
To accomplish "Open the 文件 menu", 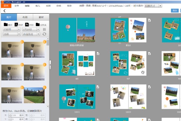I will (x=17, y=6).
